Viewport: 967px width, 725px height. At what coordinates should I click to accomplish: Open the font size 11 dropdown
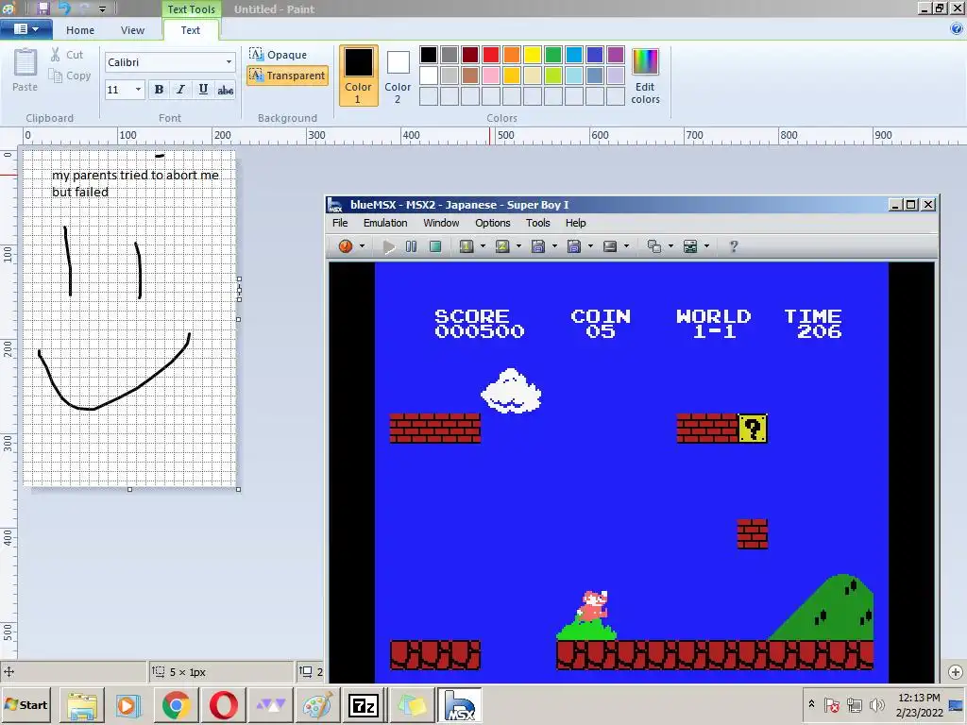(138, 90)
